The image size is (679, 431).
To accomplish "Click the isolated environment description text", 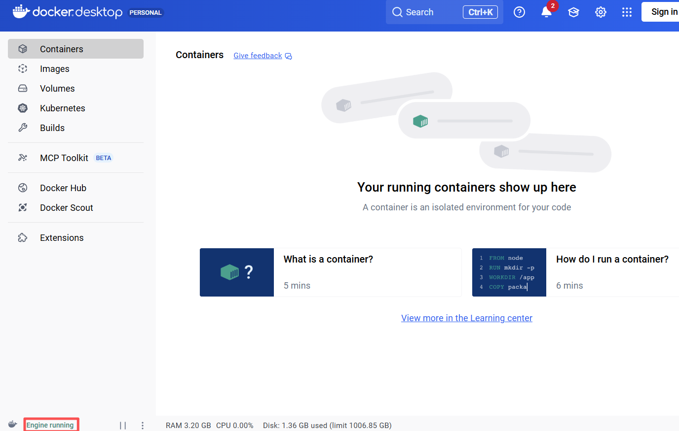I will [467, 207].
